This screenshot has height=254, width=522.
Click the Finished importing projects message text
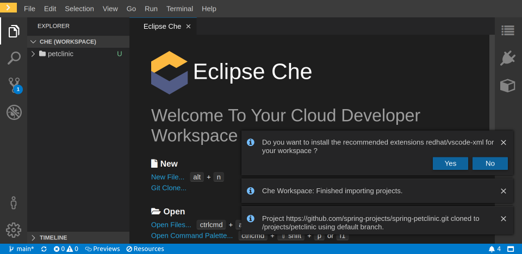332,191
